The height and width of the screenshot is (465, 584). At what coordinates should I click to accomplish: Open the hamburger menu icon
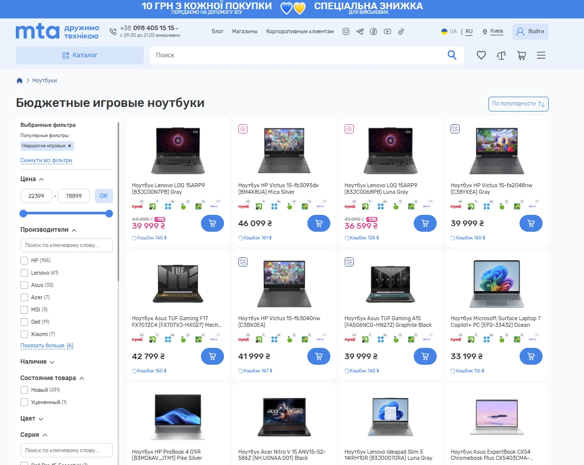point(541,56)
